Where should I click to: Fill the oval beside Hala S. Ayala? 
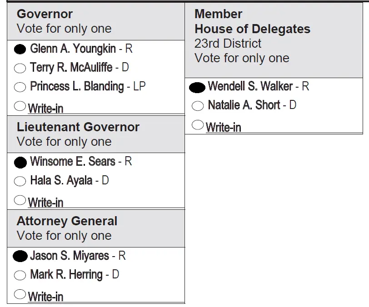pos(20,181)
